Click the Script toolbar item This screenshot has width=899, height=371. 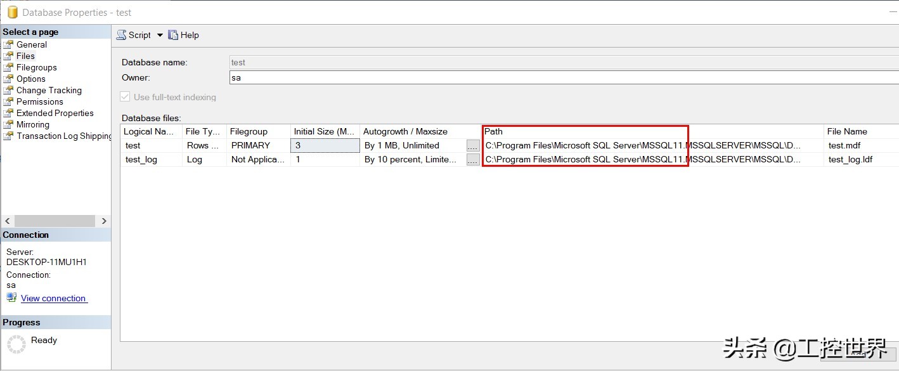(x=138, y=35)
